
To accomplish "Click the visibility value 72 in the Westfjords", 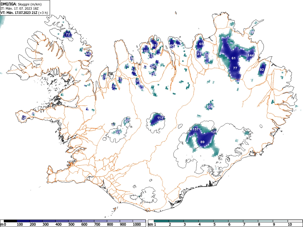I will pyautogui.click(x=68, y=35).
